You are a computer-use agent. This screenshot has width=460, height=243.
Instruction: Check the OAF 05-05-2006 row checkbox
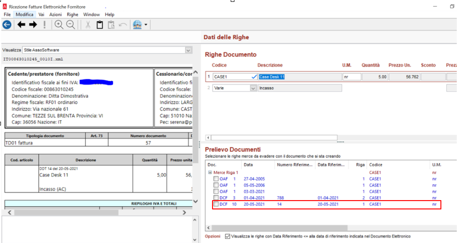click(216, 185)
